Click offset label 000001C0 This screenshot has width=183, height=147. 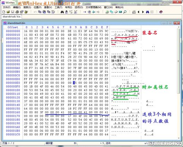13,135
